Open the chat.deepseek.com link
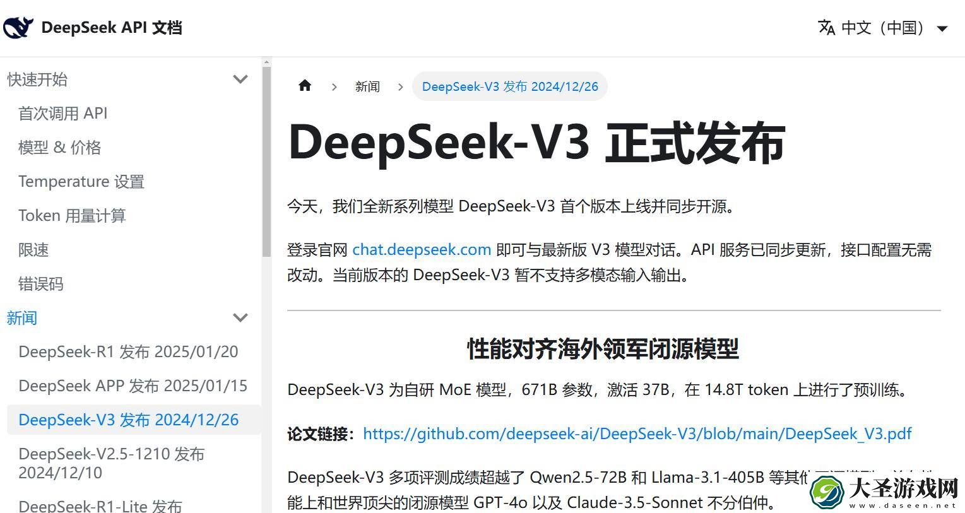Viewport: 965px width, 513px height. [x=422, y=250]
